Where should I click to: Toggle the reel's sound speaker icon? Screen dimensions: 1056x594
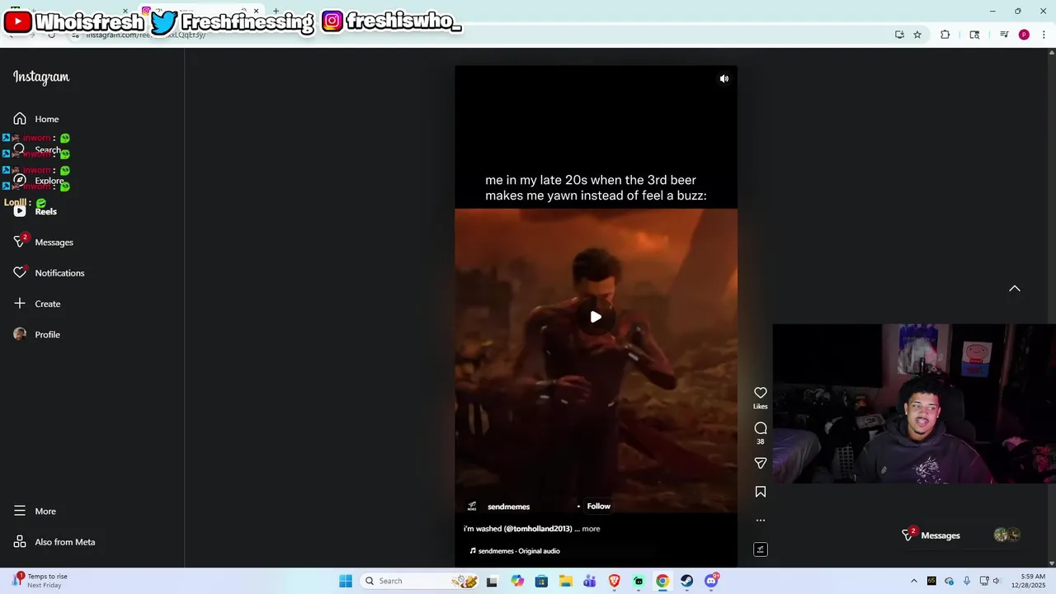click(x=724, y=79)
